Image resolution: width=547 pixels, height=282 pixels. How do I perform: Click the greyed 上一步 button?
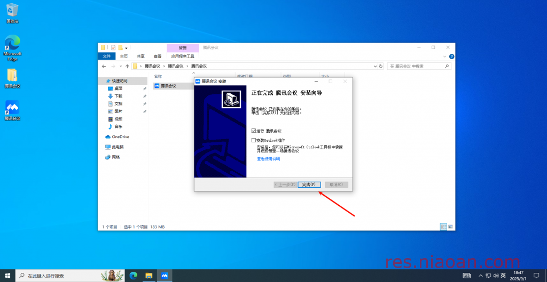coord(285,184)
